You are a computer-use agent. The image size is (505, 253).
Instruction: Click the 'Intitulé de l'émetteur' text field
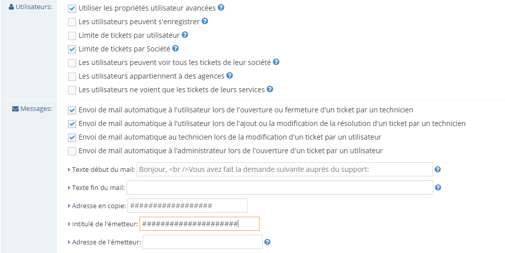(199, 224)
